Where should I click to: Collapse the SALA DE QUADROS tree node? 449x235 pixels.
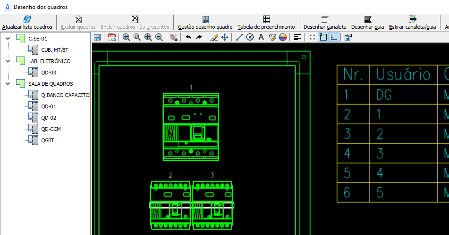click(8, 84)
